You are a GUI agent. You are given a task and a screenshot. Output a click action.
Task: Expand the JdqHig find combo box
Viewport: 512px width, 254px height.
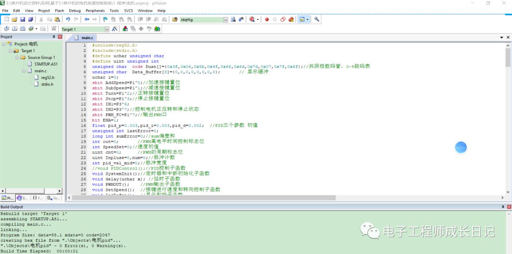pyautogui.click(x=226, y=20)
